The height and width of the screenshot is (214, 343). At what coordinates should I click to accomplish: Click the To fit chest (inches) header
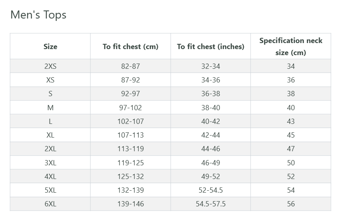tap(211, 47)
